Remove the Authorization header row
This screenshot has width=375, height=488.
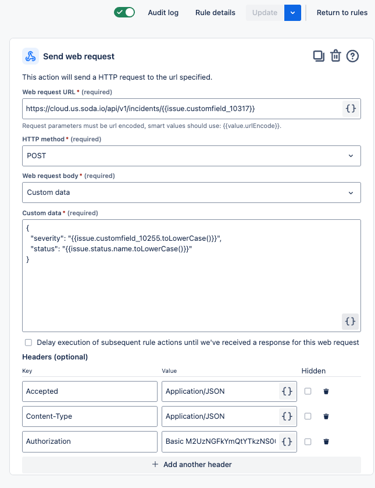click(x=326, y=441)
